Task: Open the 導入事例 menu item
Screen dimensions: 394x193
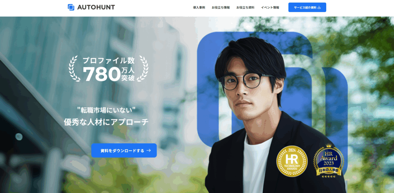Action: (x=199, y=8)
